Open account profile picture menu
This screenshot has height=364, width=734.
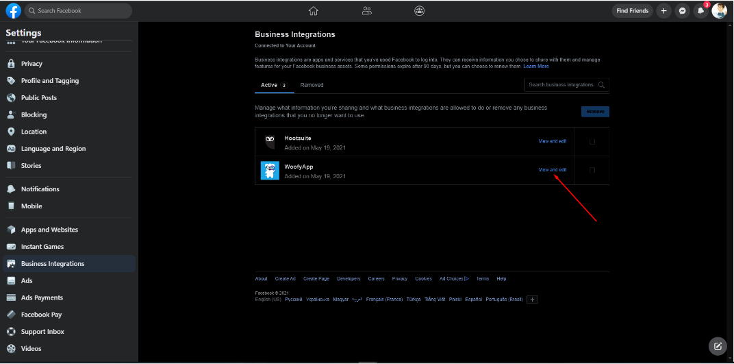coord(719,11)
